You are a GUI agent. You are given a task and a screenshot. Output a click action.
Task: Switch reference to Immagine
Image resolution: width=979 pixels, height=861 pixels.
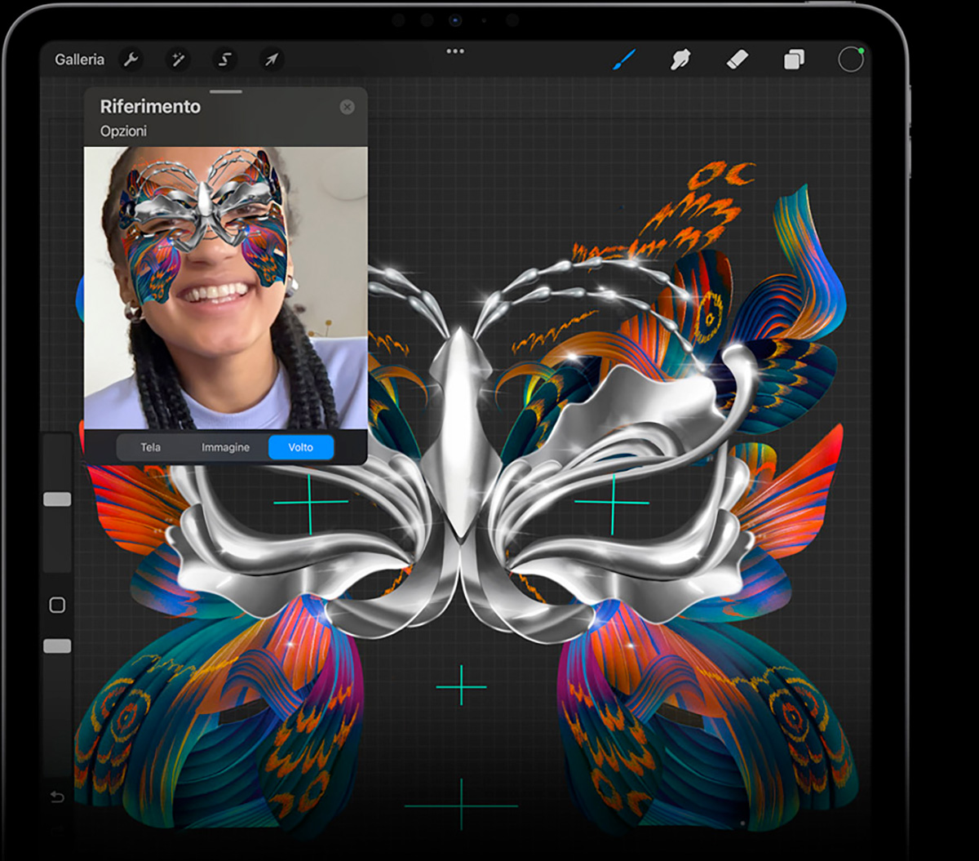click(225, 447)
